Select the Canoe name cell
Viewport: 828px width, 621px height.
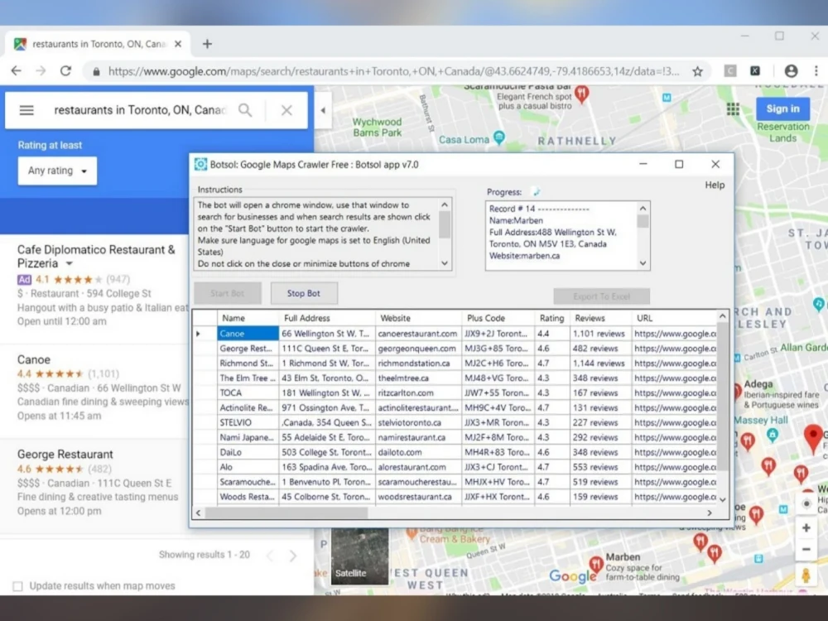[x=248, y=334]
